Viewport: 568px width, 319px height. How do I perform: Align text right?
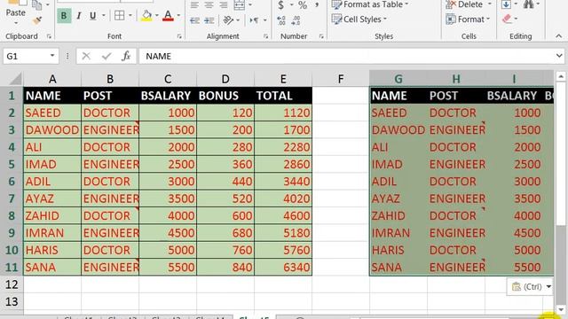pyautogui.click(x=223, y=4)
